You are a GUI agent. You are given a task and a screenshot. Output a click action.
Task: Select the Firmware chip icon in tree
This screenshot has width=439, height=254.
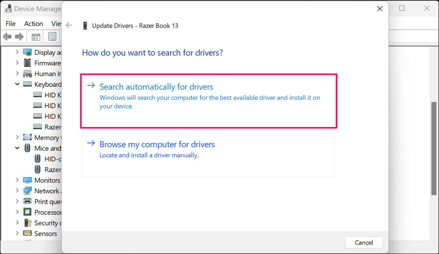click(27, 63)
